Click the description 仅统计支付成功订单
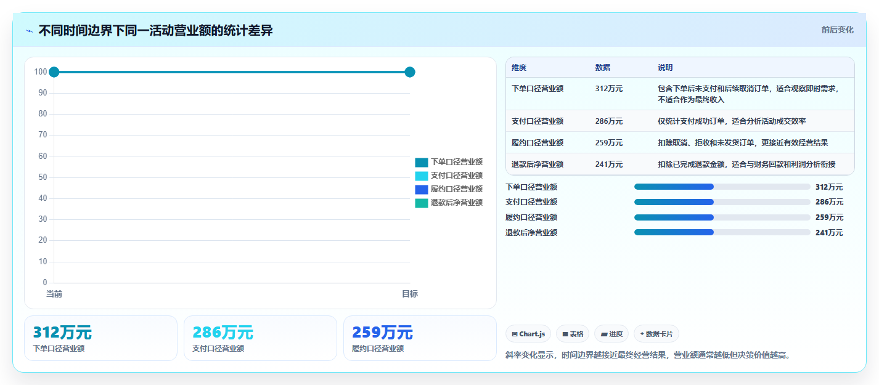The width and height of the screenshot is (879, 385). (x=732, y=121)
